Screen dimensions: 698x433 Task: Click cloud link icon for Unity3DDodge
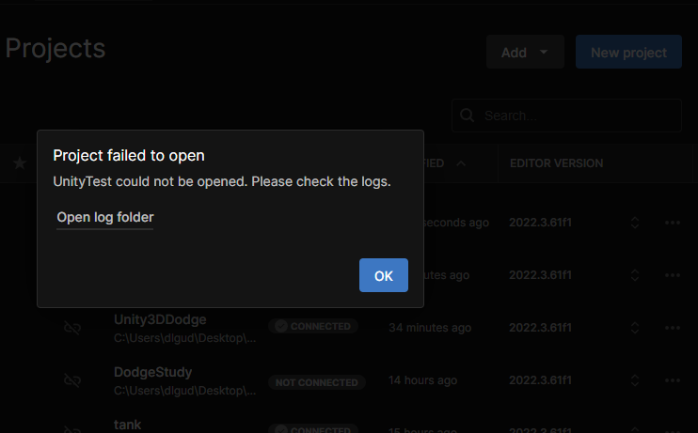coord(72,328)
